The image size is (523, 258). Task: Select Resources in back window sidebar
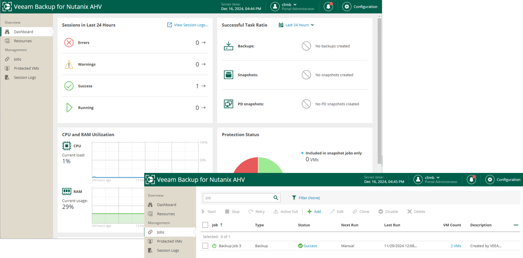point(26,41)
